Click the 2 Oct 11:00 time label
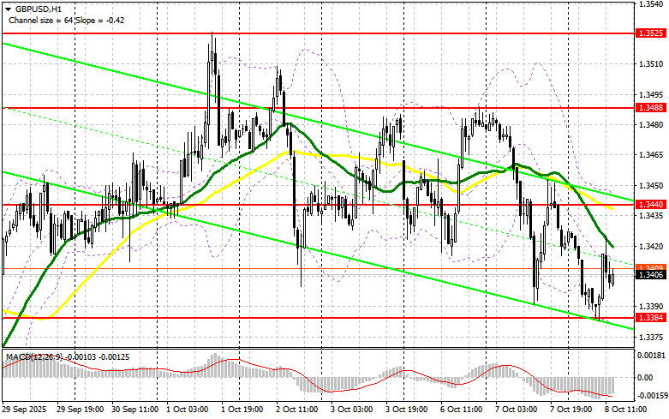This screenshot has height=419, width=669. click(x=297, y=410)
